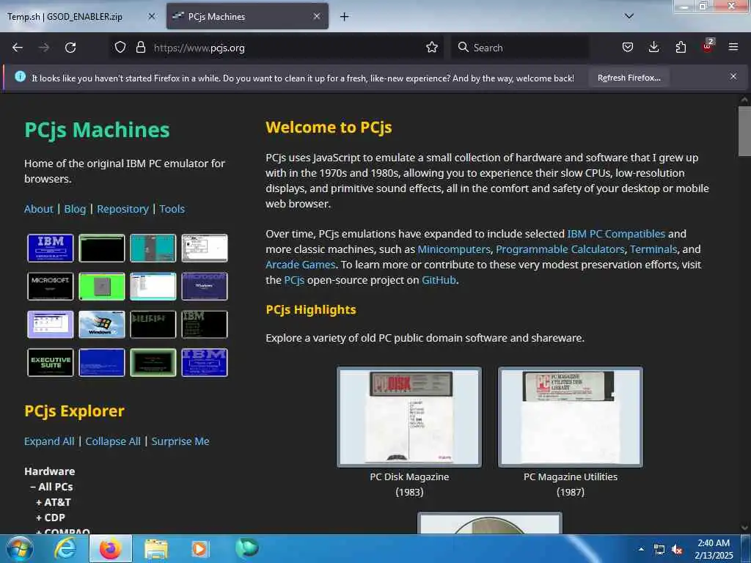This screenshot has height=563, width=751.
Task: Open the Extensions puzzle icon
Action: [681, 48]
